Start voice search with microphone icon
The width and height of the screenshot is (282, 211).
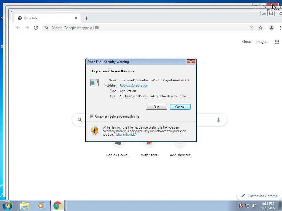tap(218, 120)
